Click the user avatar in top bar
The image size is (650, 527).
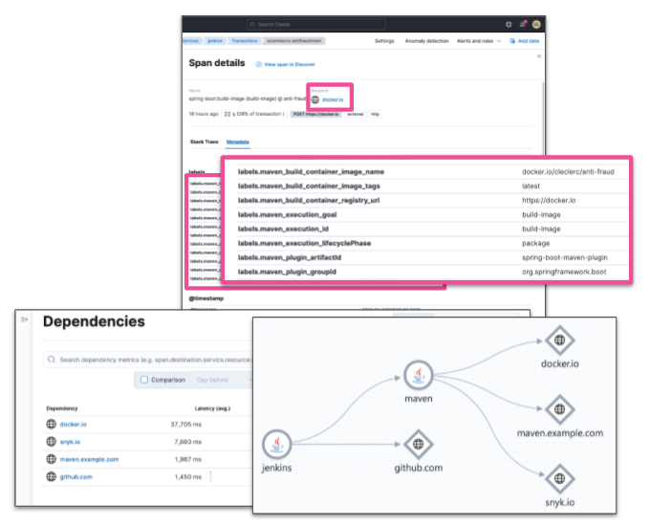point(537,24)
